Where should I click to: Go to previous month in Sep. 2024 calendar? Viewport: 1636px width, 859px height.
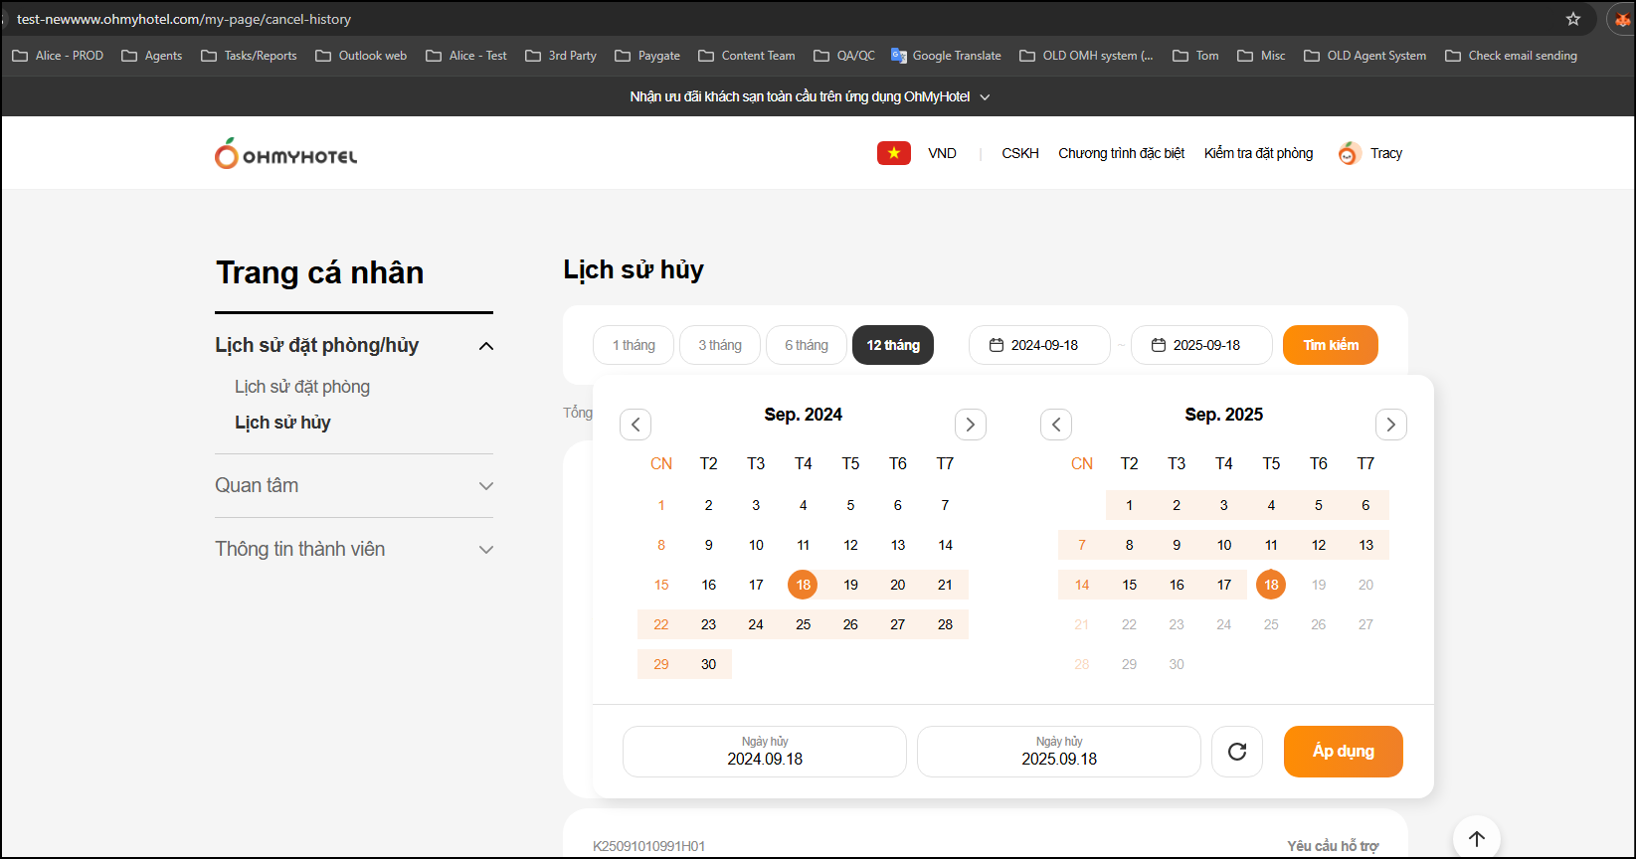[636, 425]
